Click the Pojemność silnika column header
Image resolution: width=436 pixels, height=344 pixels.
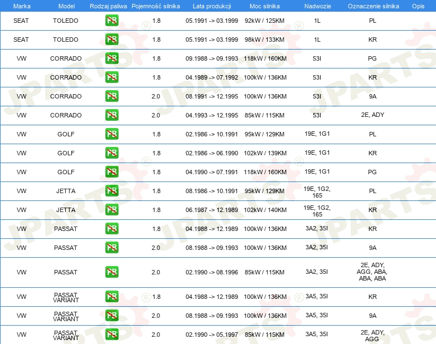(156, 6)
